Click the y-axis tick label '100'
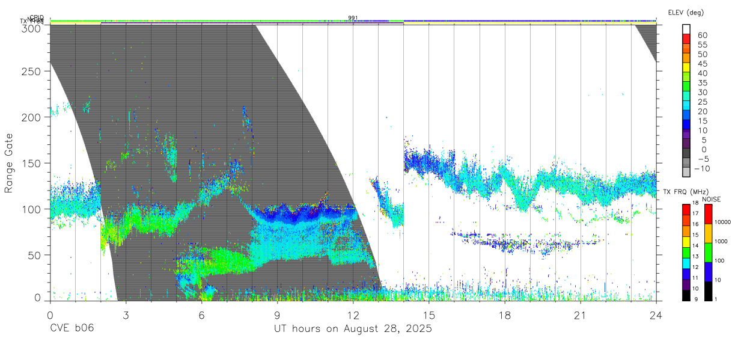This screenshot has width=738, height=341. pyautogui.click(x=33, y=209)
